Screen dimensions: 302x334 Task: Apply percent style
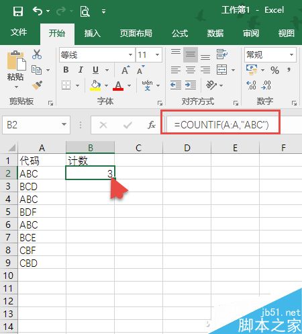point(274,71)
